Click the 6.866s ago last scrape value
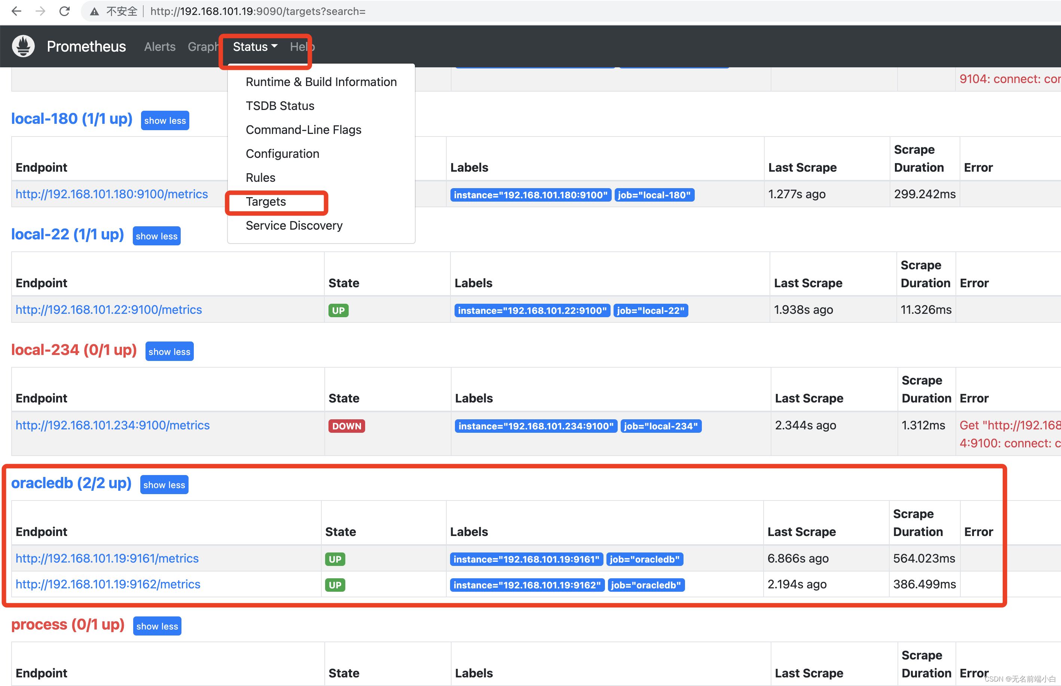Viewport: 1061px width, 686px height. click(798, 558)
